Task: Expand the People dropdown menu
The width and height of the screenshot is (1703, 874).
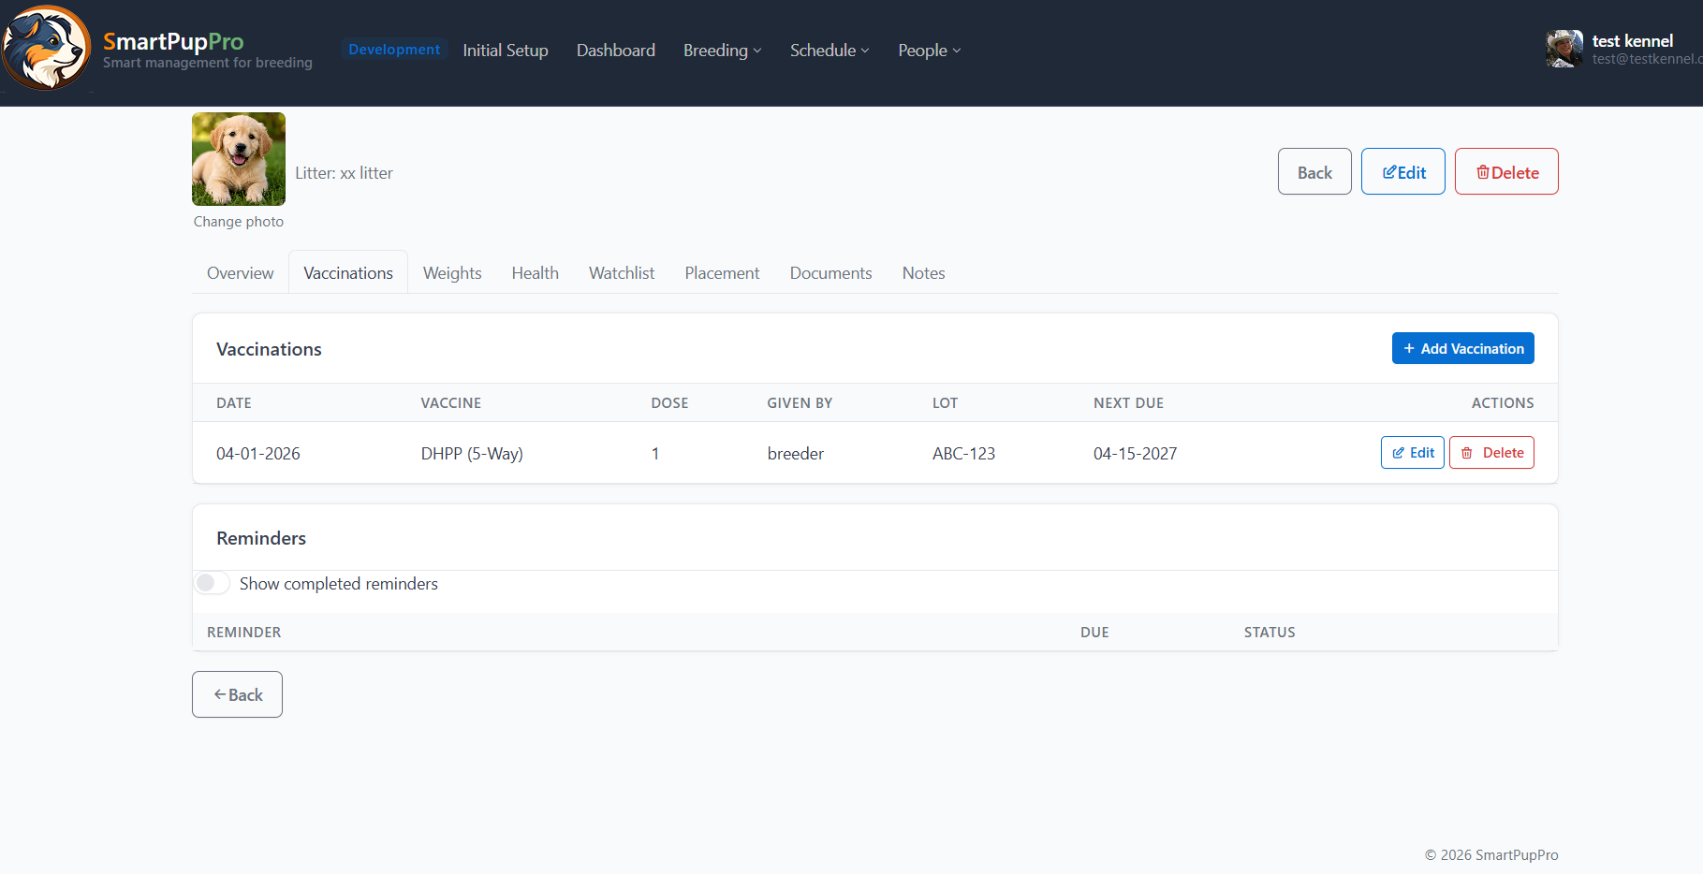Action: click(x=929, y=51)
